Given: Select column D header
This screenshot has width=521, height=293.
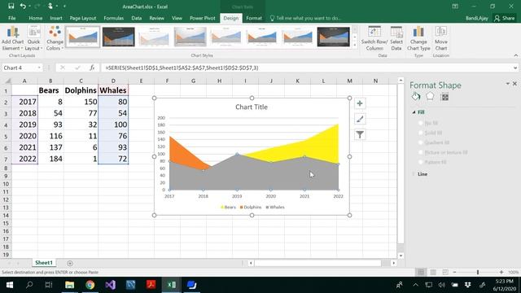Looking at the screenshot, I should [113, 81].
